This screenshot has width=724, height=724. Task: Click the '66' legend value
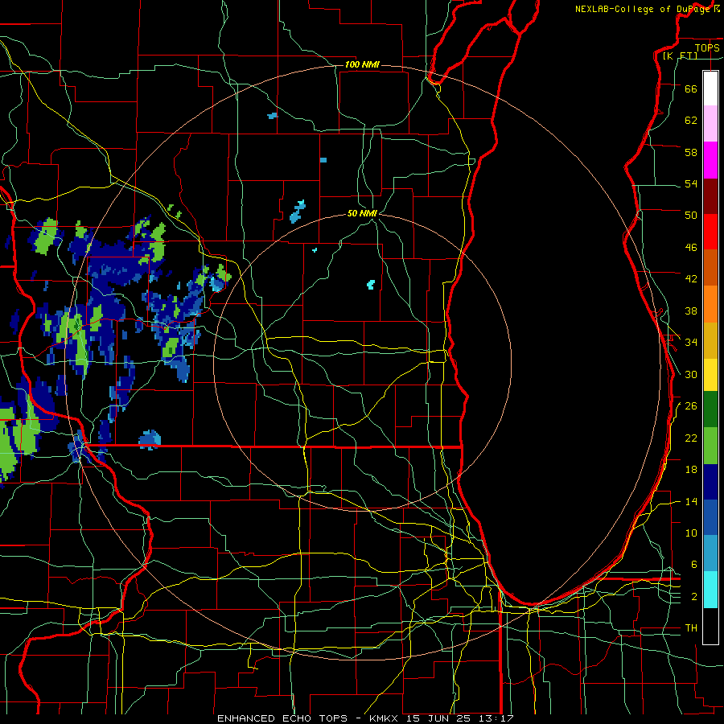(x=691, y=88)
